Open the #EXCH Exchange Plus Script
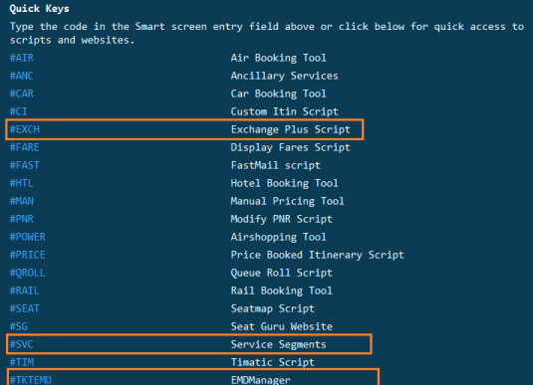This screenshot has width=533, height=385. coord(25,129)
